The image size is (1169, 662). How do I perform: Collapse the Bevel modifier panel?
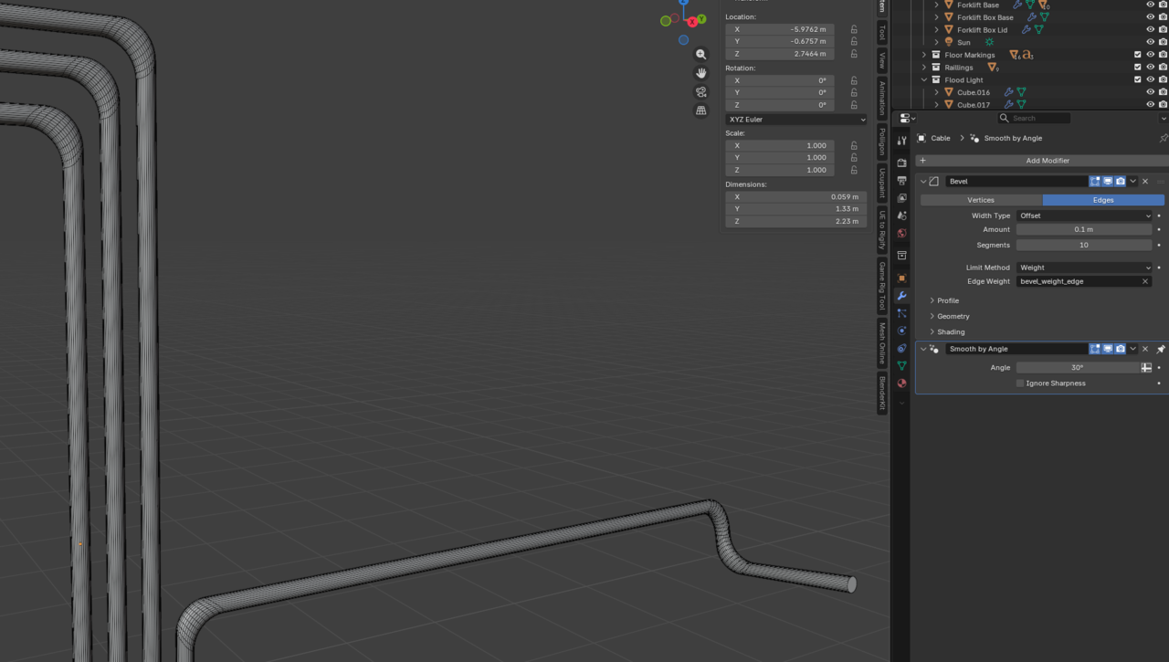pos(923,182)
